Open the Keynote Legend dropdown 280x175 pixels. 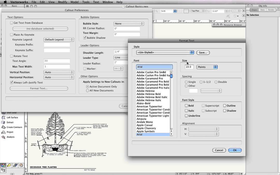pyautogui.click(x=59, y=40)
